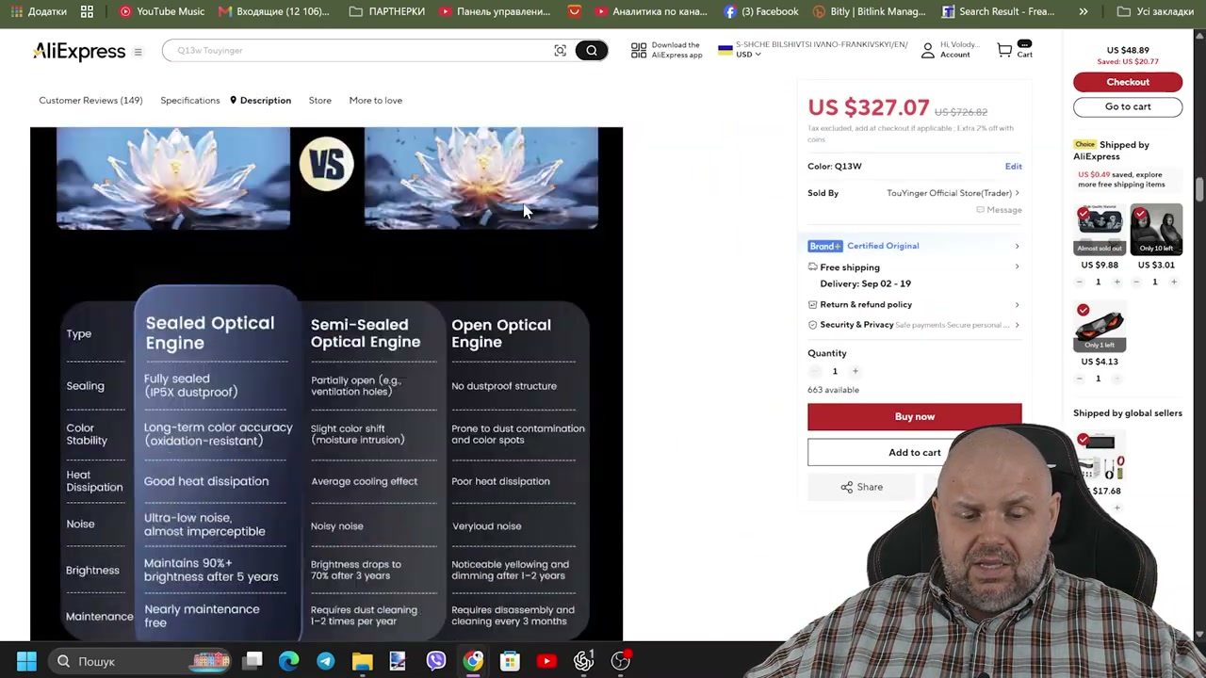Open the Chrome apps grid in bookmarks bar
This screenshot has height=678, width=1206.
(87, 11)
